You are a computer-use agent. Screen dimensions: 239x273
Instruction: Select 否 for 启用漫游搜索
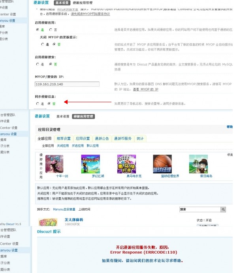pyautogui.click(x=51, y=64)
